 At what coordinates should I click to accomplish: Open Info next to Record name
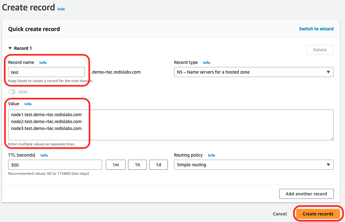point(43,63)
